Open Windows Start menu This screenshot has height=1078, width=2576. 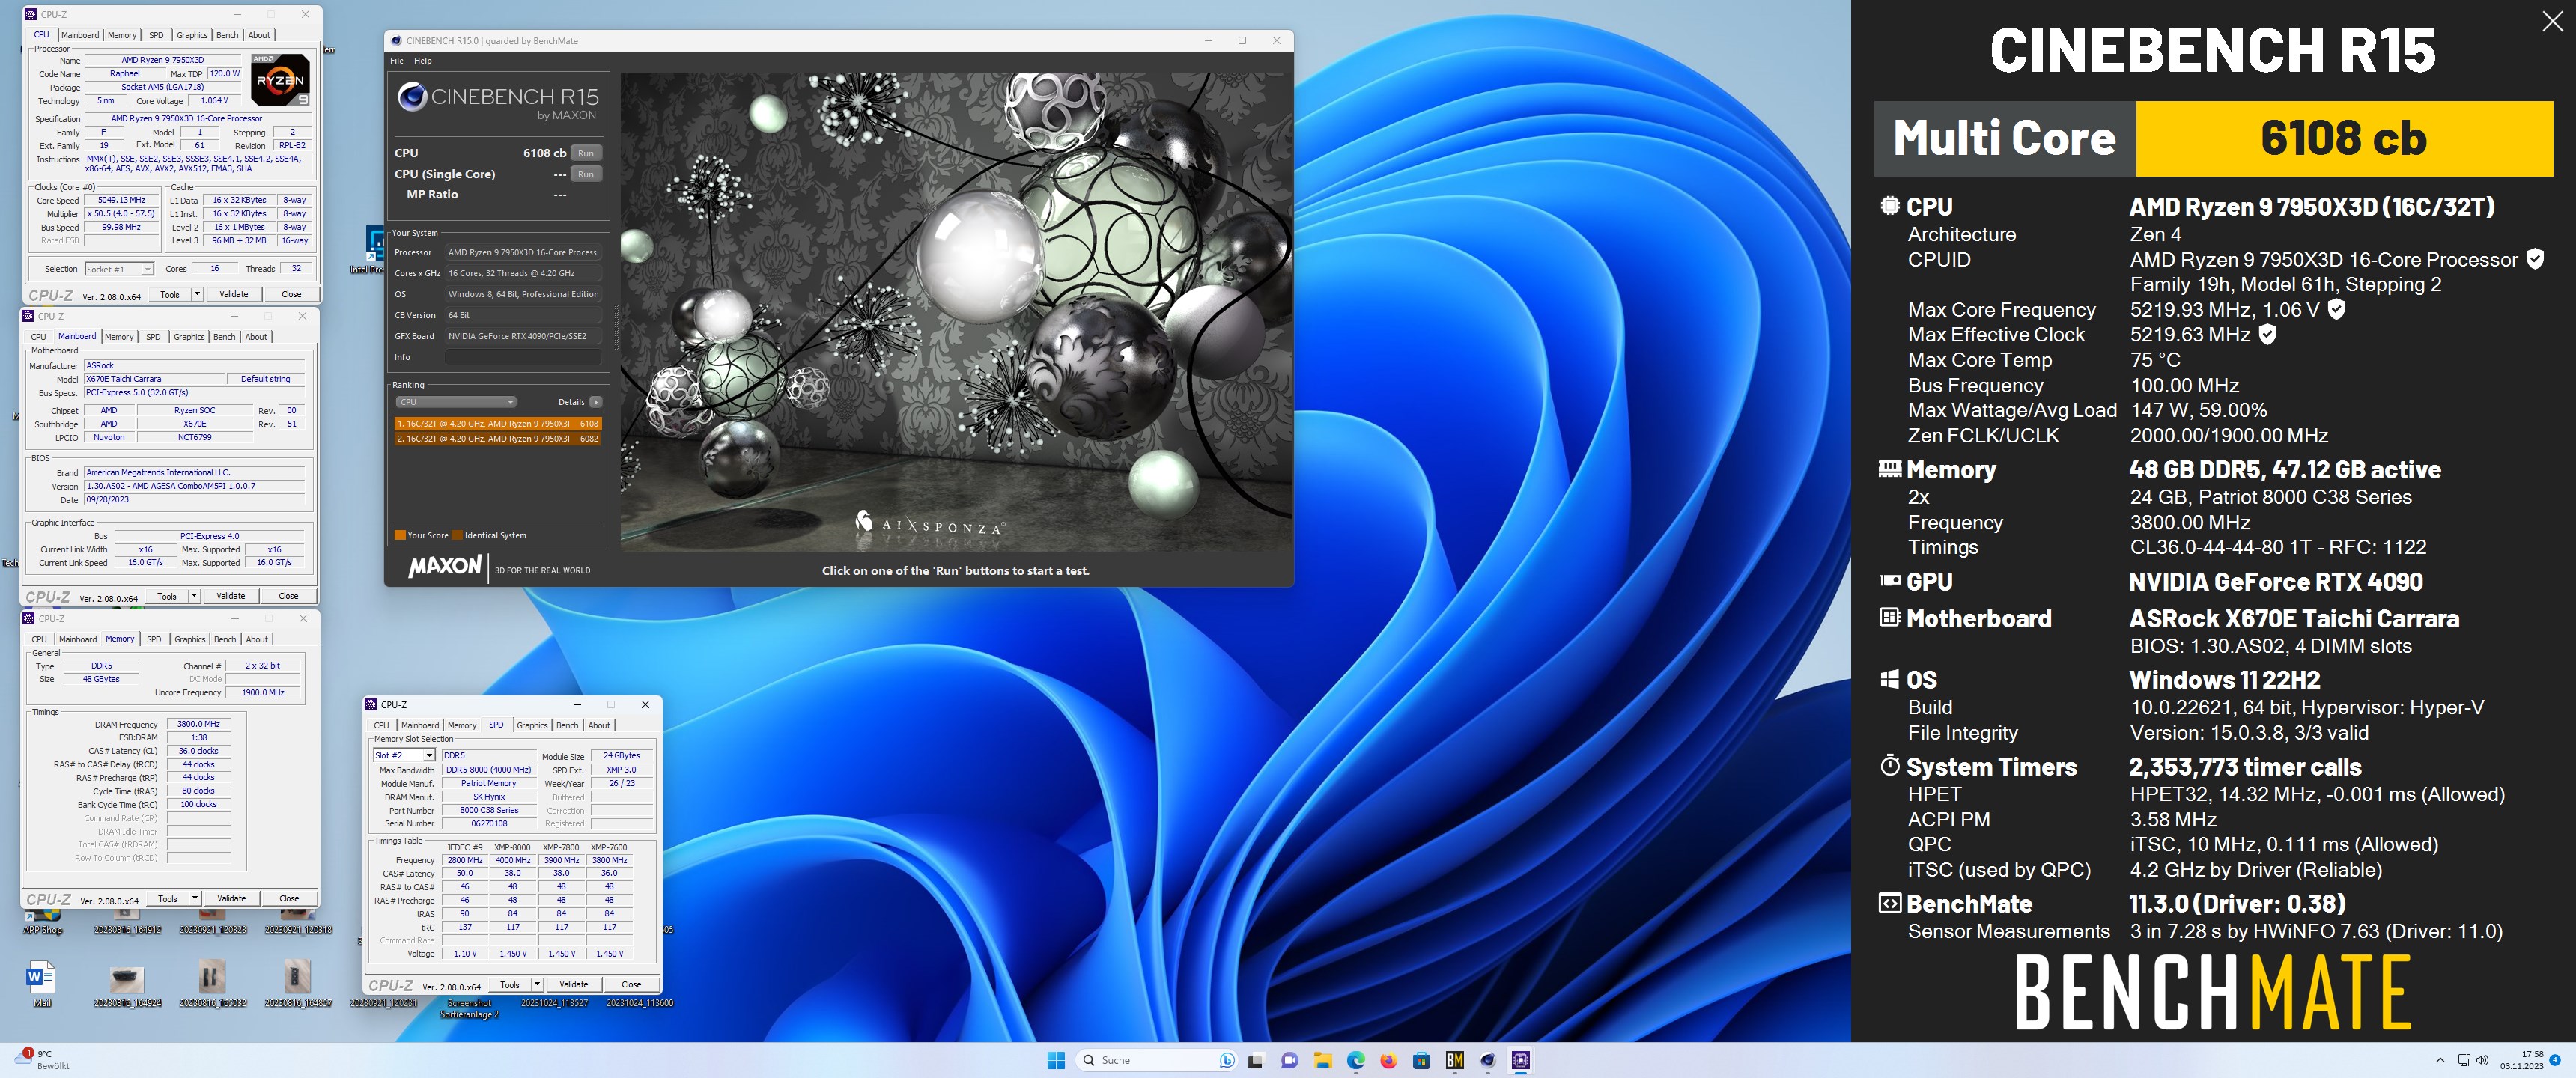(1056, 1060)
